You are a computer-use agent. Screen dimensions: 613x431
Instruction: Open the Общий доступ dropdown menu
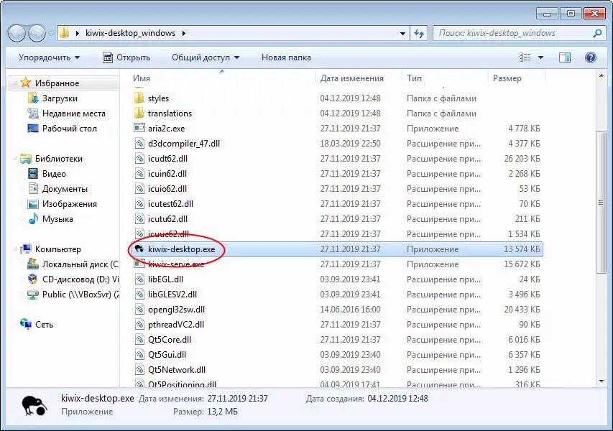pyautogui.click(x=206, y=57)
